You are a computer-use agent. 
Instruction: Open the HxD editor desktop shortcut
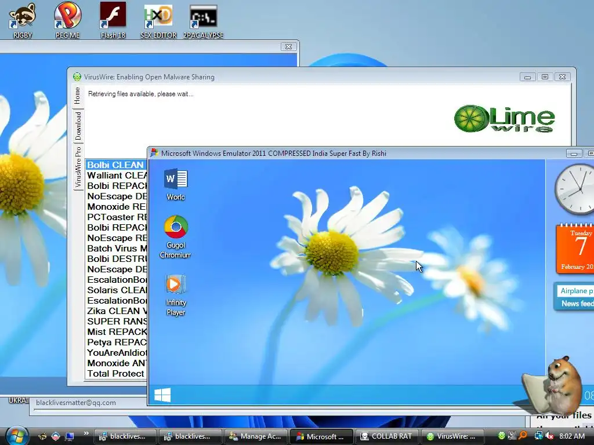(x=158, y=20)
